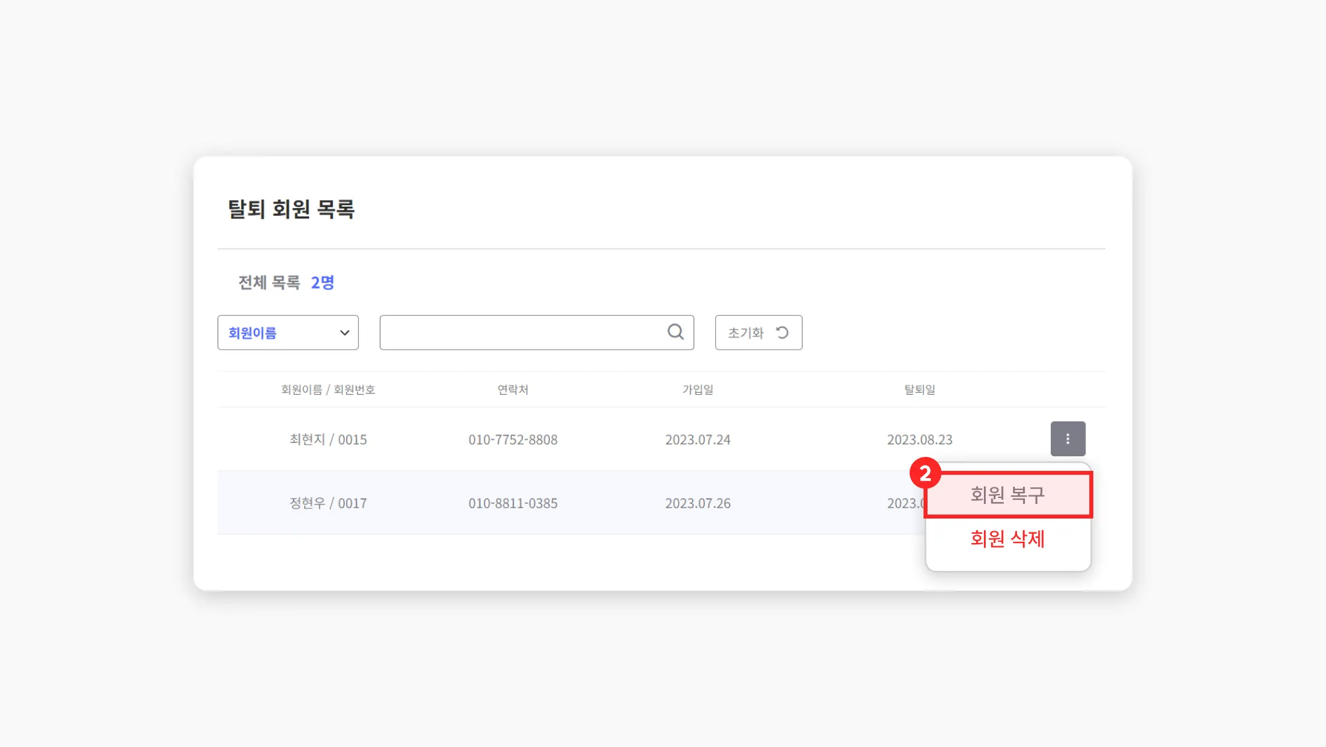Click the red number 2 badge
Image resolution: width=1326 pixels, height=747 pixels.
(925, 473)
